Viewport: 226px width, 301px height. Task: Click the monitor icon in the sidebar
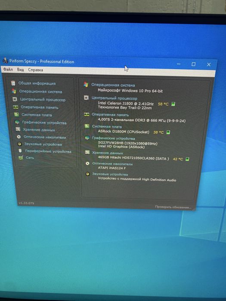17,122
